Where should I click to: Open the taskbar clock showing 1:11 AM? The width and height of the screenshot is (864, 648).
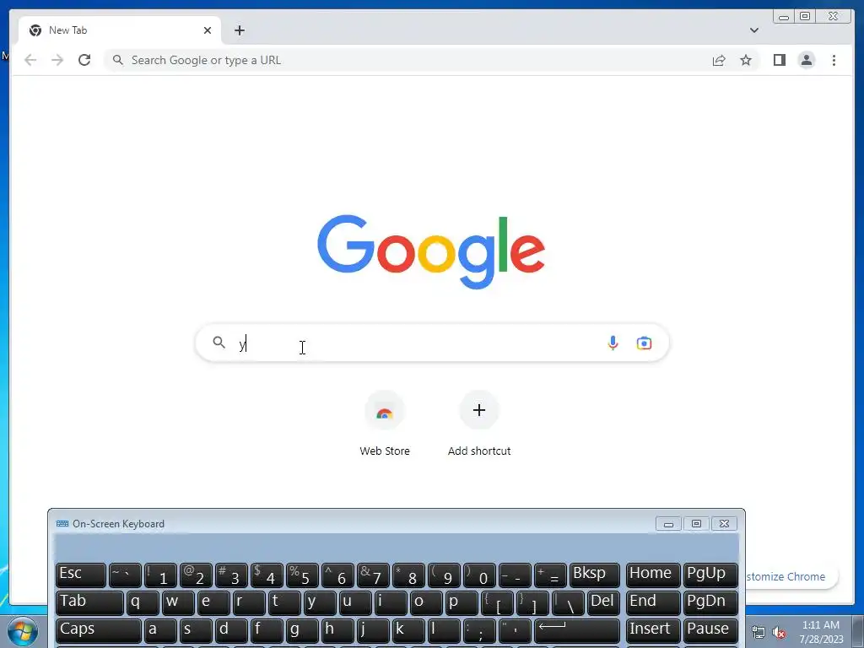(821, 632)
